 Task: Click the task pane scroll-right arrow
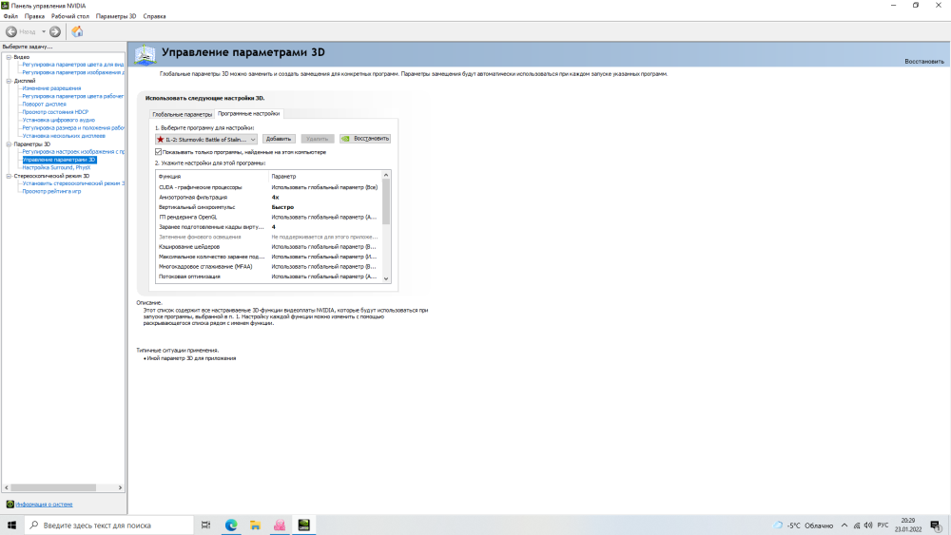(x=120, y=487)
